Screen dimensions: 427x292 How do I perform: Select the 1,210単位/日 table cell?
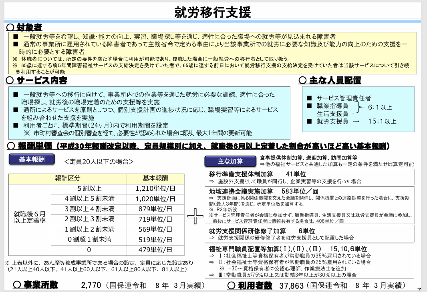[x=155, y=189]
